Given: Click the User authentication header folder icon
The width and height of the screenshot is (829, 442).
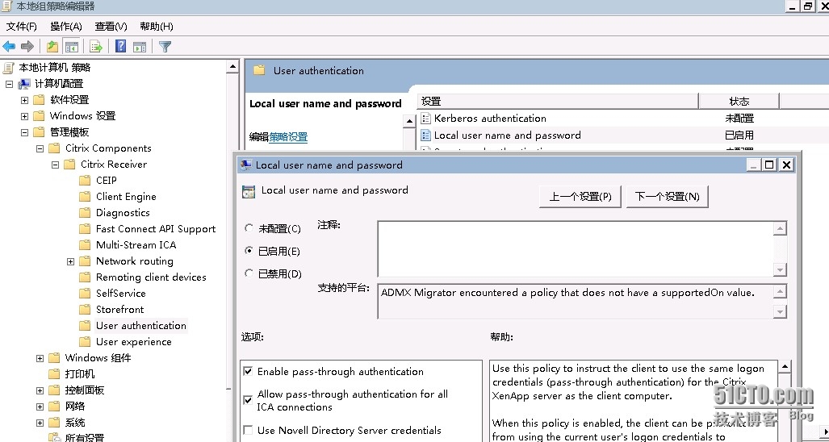Looking at the screenshot, I should pyautogui.click(x=259, y=70).
